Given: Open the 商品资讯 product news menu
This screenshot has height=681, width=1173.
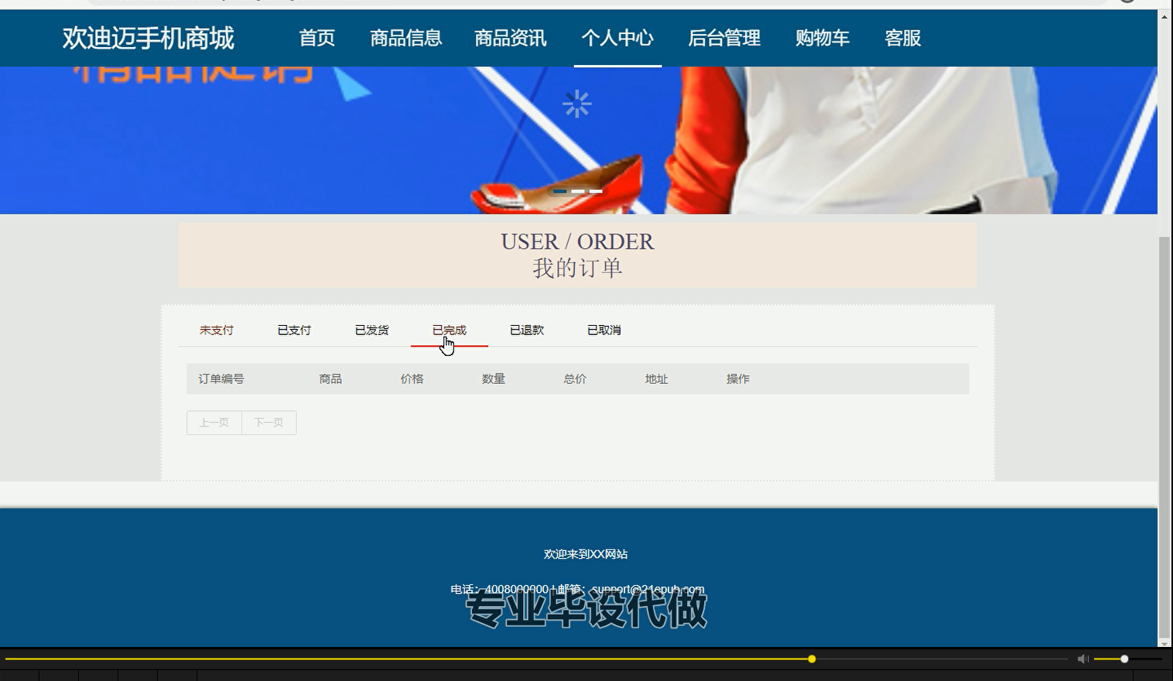Looking at the screenshot, I should (510, 38).
